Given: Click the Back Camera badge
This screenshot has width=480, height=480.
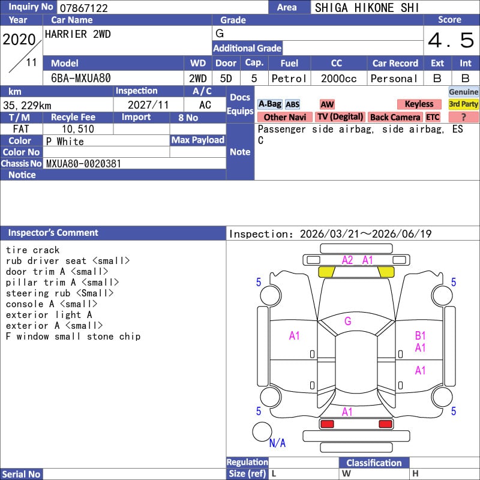Looking at the screenshot, I should (x=395, y=117).
